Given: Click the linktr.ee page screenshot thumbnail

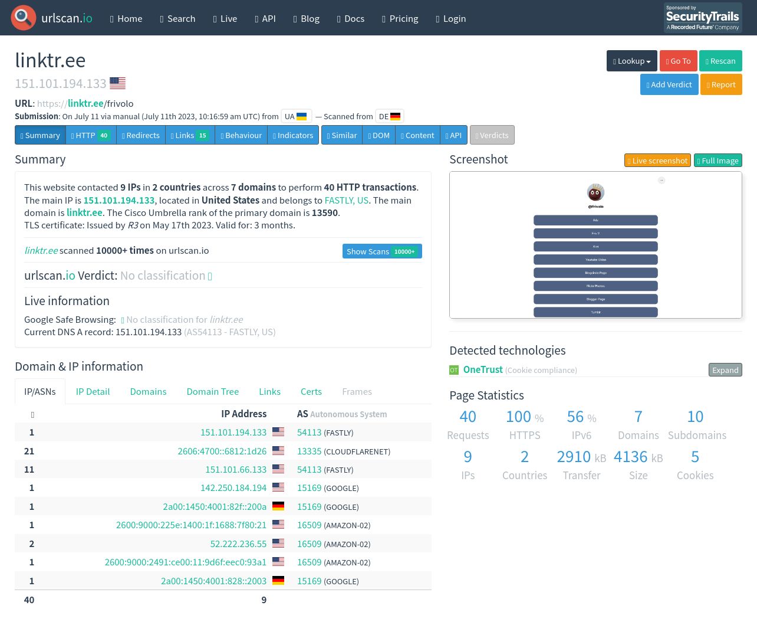Looking at the screenshot, I should [x=595, y=245].
